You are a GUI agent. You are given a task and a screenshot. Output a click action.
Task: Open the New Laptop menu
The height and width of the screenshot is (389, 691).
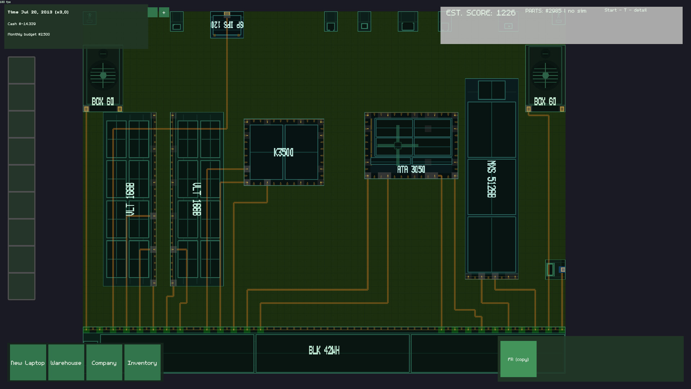click(28, 362)
